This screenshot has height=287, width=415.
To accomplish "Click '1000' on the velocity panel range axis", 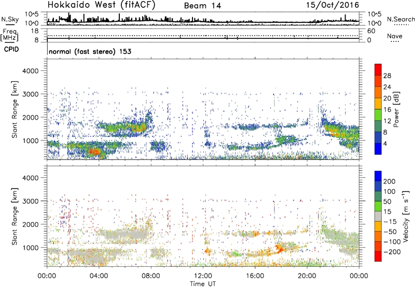I will pos(31,248).
